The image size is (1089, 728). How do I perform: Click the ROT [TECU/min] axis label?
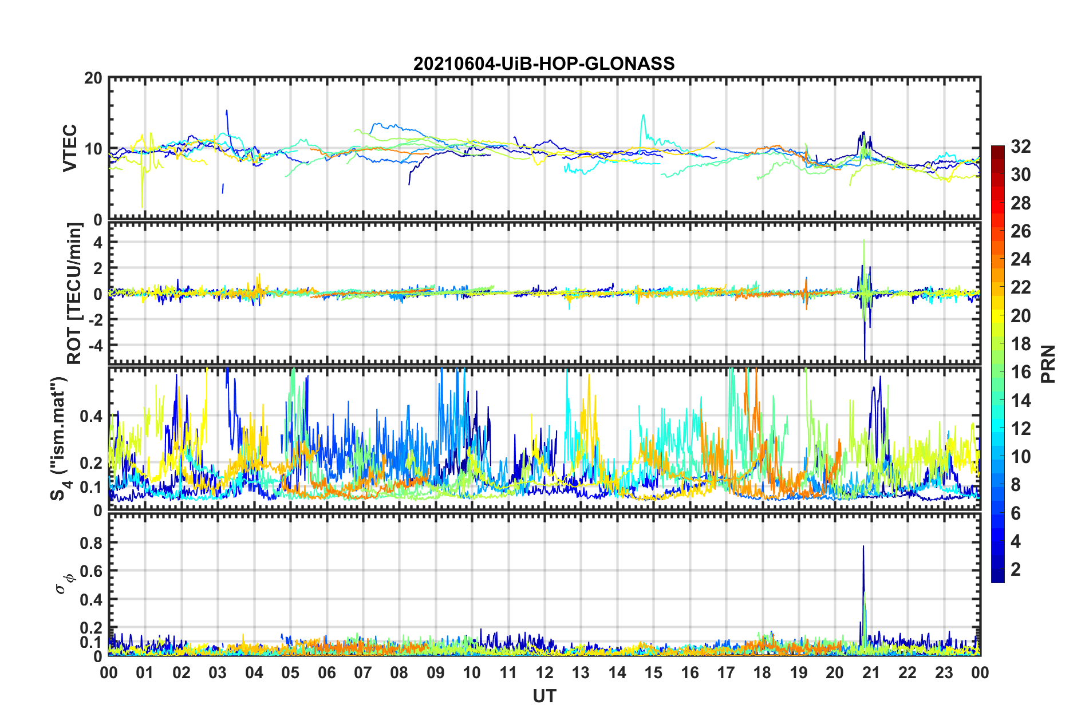point(74,294)
